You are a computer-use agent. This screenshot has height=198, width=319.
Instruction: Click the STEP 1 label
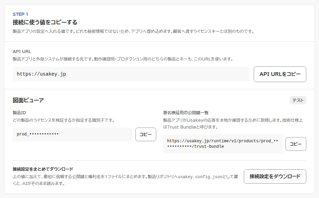(20, 14)
